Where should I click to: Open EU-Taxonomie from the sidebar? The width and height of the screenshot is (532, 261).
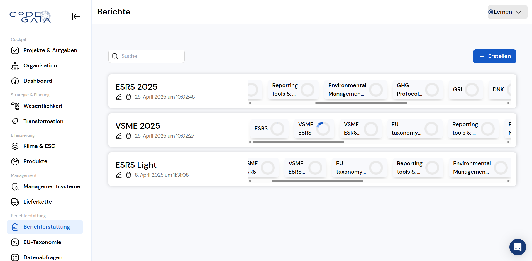pos(42,242)
